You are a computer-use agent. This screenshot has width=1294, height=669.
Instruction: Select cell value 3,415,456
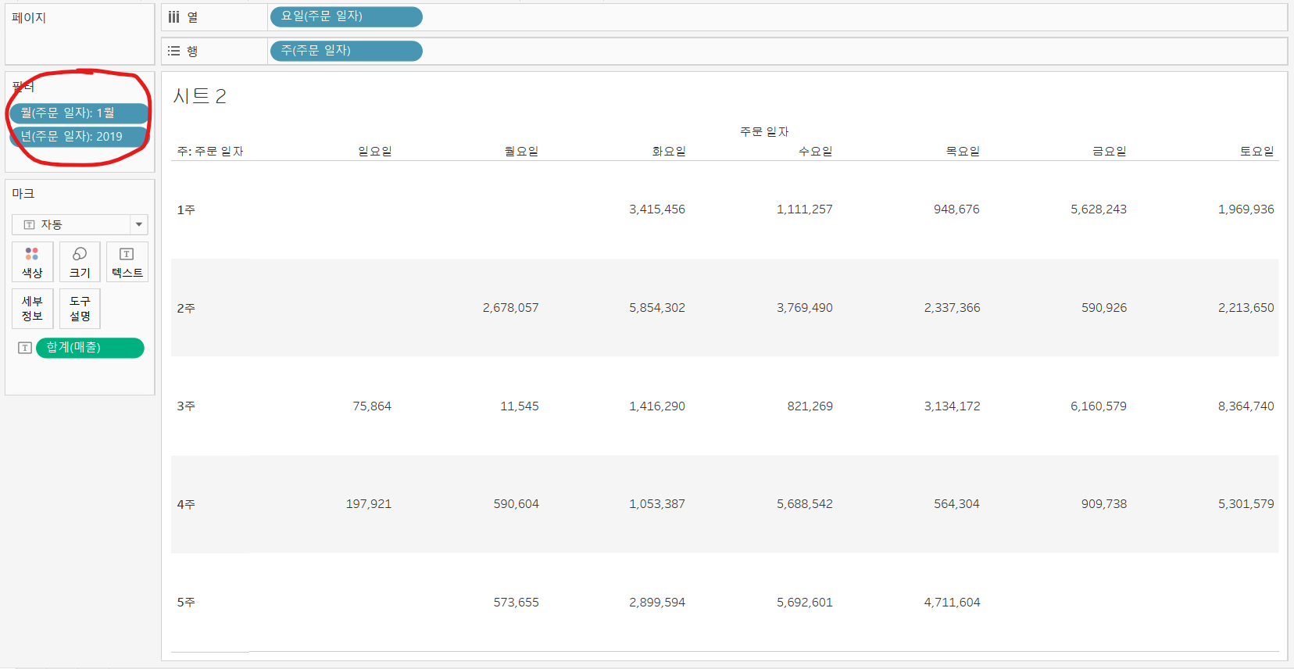[x=657, y=209]
